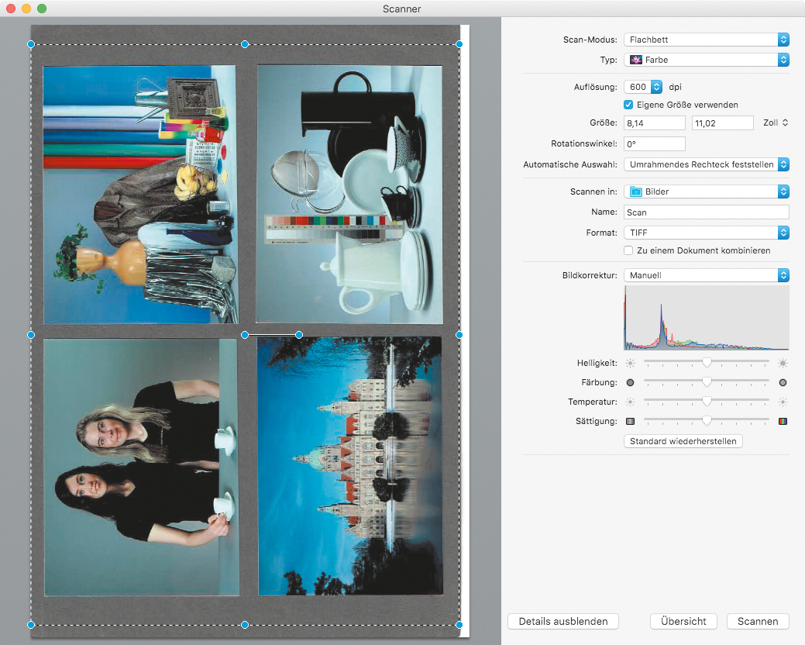Click the Details ausblenden button
The image size is (805, 645).
[x=563, y=622]
